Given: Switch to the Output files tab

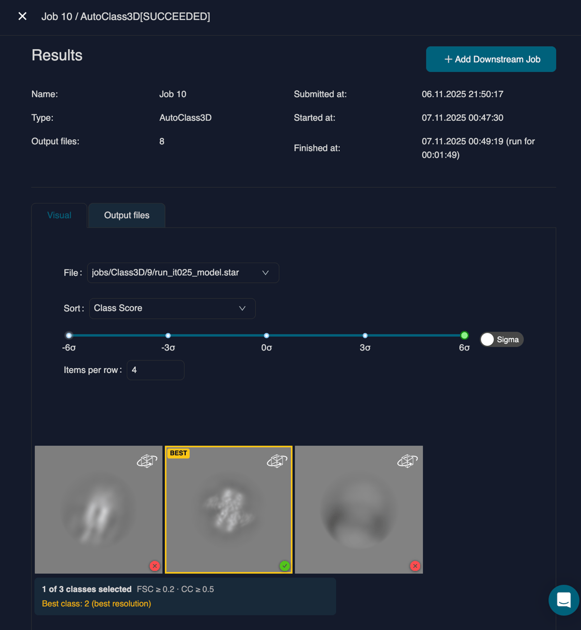Looking at the screenshot, I should click(127, 215).
